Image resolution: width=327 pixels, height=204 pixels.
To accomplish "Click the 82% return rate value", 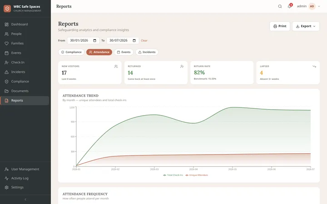I will [x=199, y=73].
